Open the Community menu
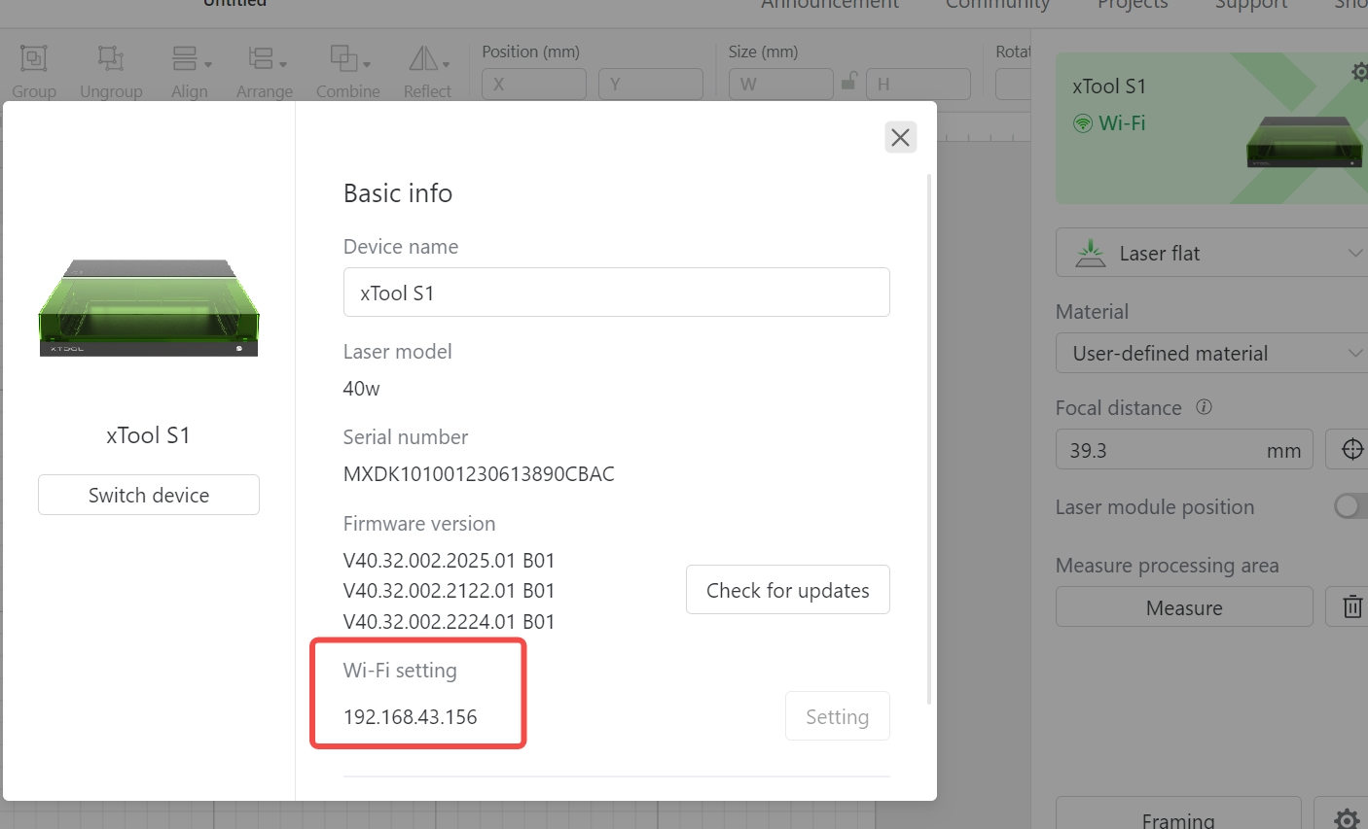The image size is (1368, 829). pyautogui.click(x=998, y=4)
